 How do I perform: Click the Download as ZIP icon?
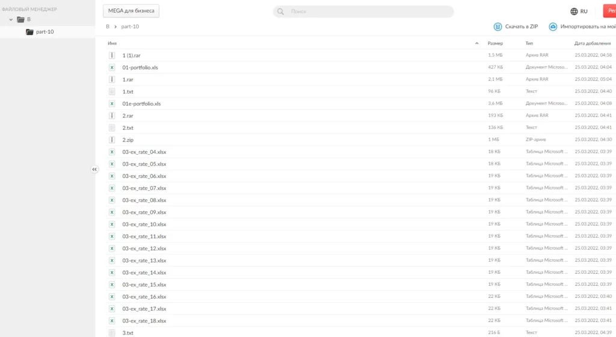click(497, 26)
